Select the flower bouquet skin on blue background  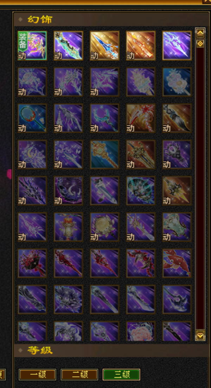pos(177,82)
